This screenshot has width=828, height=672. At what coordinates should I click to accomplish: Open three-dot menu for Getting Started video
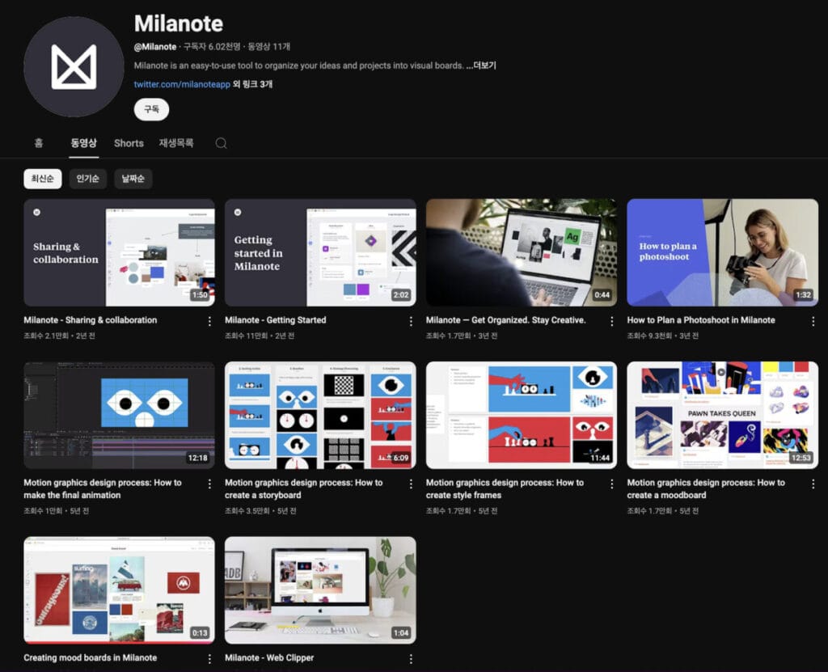pyautogui.click(x=410, y=321)
